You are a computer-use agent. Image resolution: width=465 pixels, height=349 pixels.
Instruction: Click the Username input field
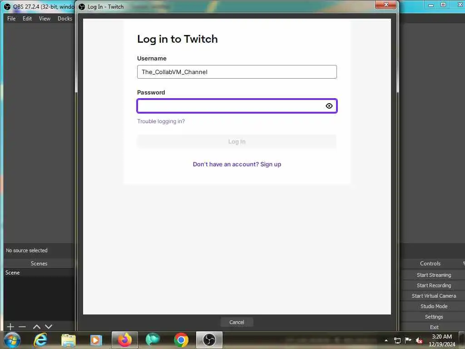[237, 72]
